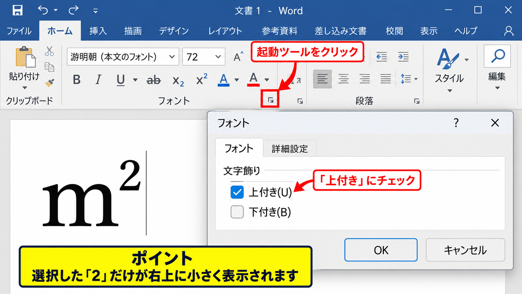Click the user account icon
Viewport: 522px width, 294px height.
(509, 31)
